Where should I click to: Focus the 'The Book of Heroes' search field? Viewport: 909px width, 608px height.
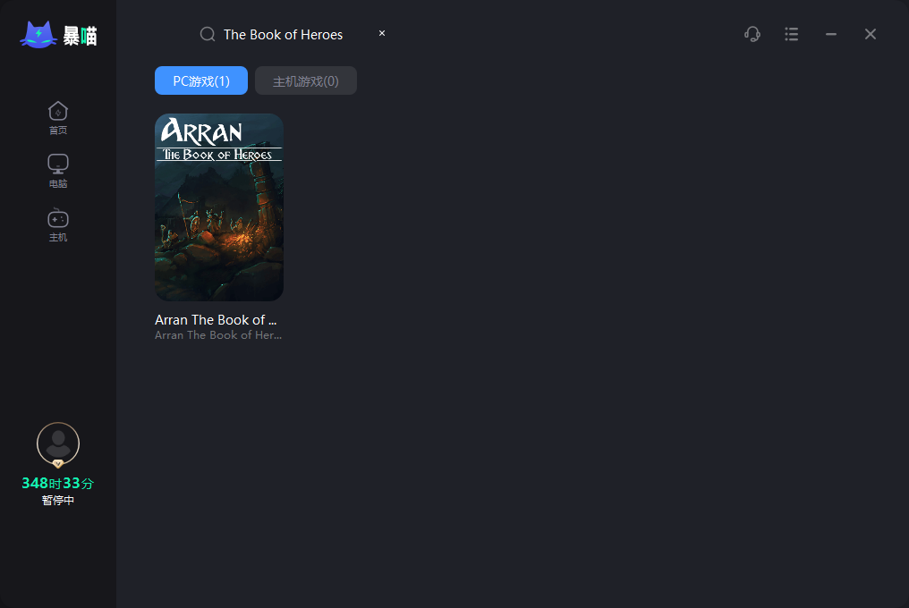pos(284,35)
